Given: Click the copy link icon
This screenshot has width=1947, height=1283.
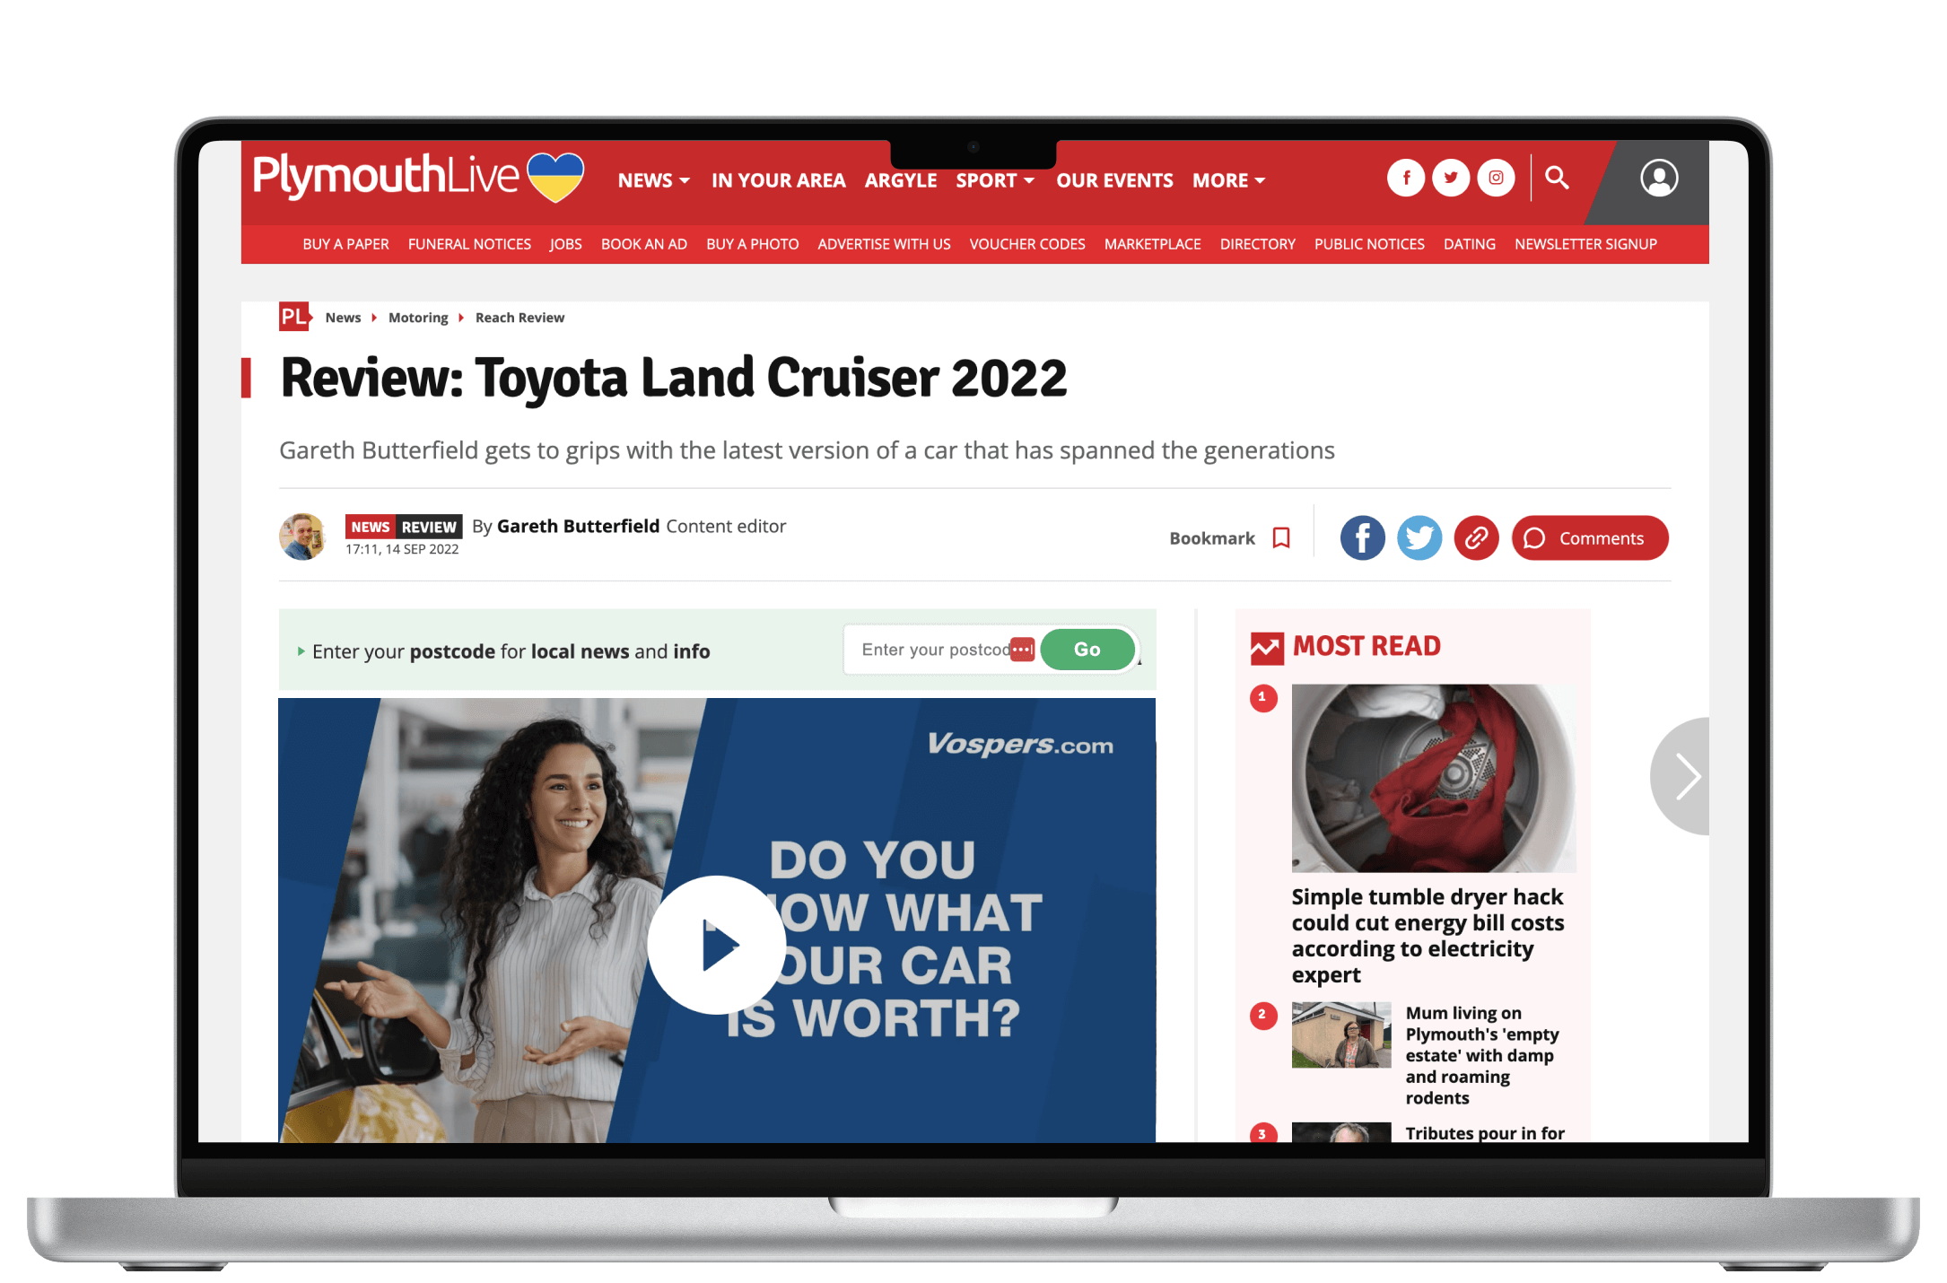Looking at the screenshot, I should point(1476,538).
